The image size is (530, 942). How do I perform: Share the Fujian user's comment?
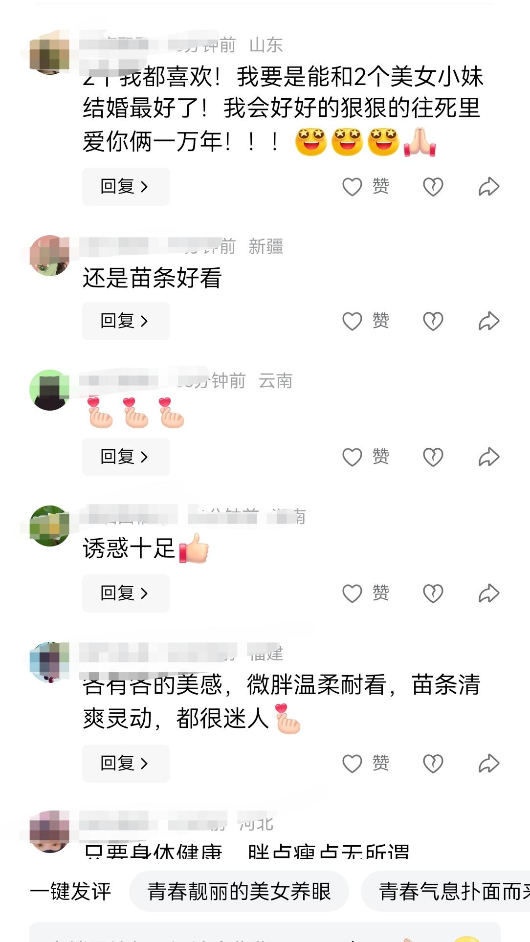tap(489, 764)
